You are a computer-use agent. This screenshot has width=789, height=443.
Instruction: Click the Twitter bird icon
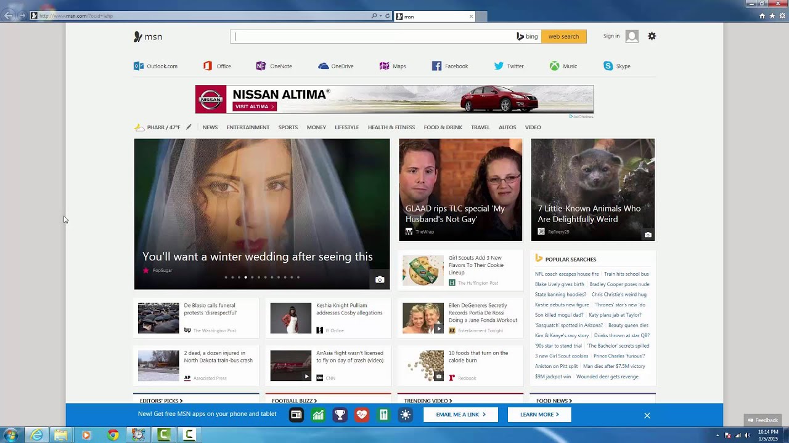[x=499, y=66]
